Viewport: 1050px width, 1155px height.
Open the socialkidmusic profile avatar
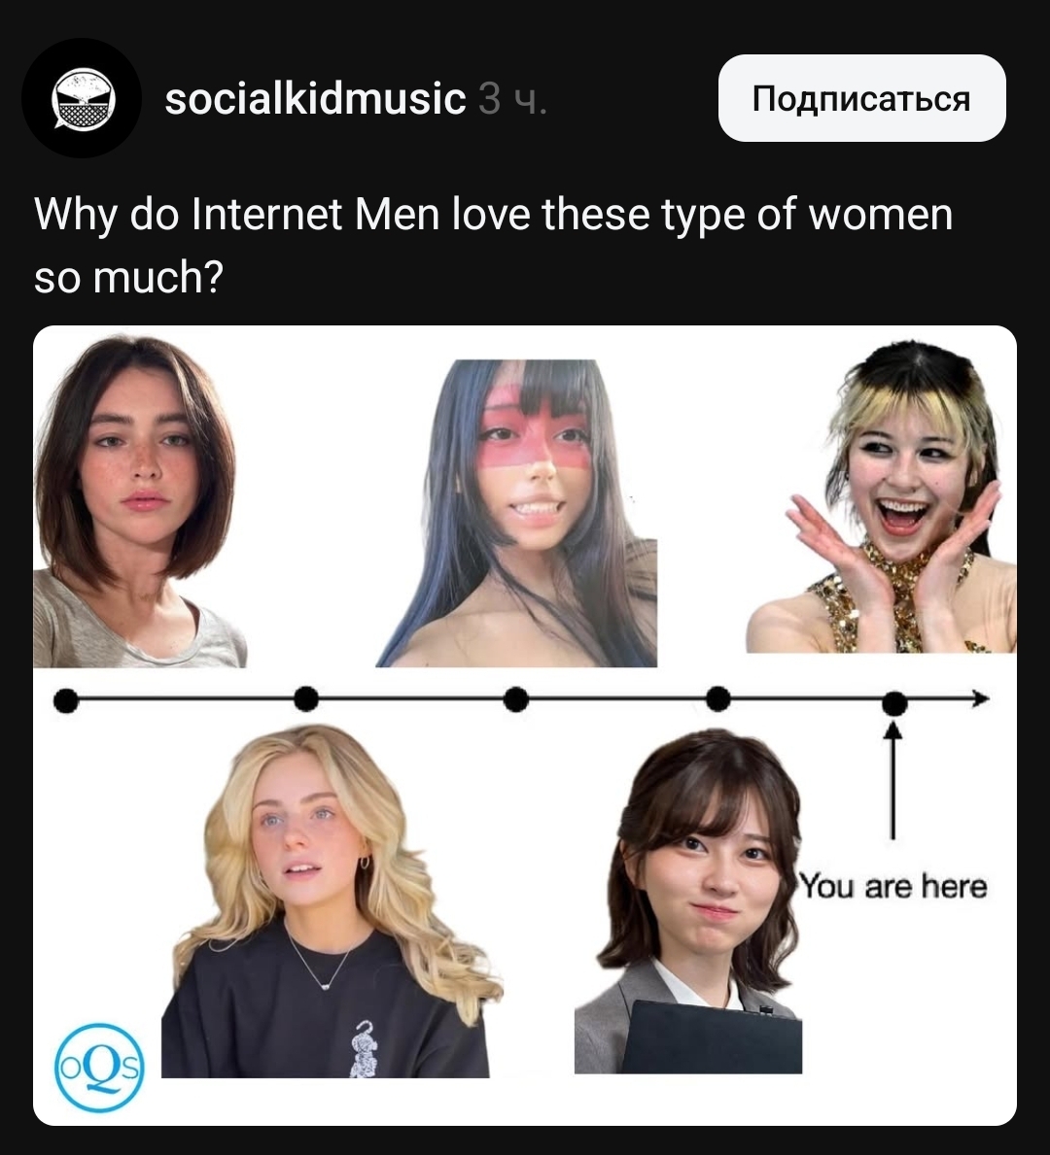82,98
